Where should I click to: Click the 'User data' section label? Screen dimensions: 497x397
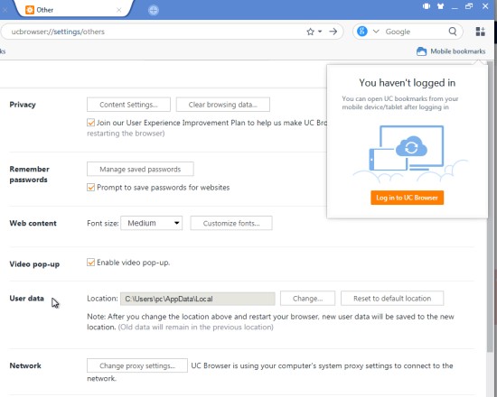(26, 299)
